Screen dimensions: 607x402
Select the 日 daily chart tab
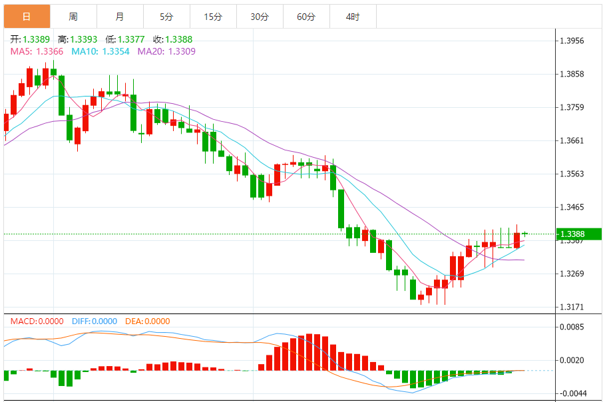[x=27, y=17]
